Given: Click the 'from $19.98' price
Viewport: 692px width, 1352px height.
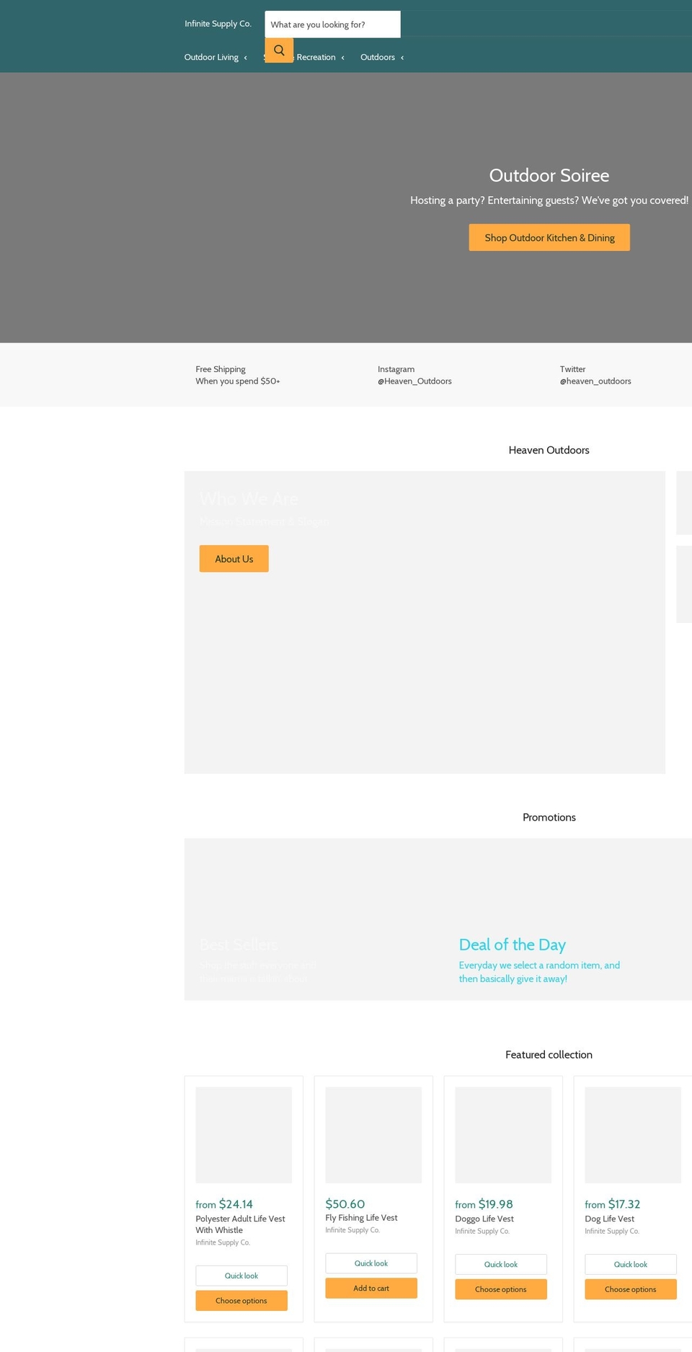Looking at the screenshot, I should coord(484,1204).
